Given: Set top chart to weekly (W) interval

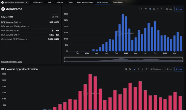Looking at the screenshot, I should [146, 9].
